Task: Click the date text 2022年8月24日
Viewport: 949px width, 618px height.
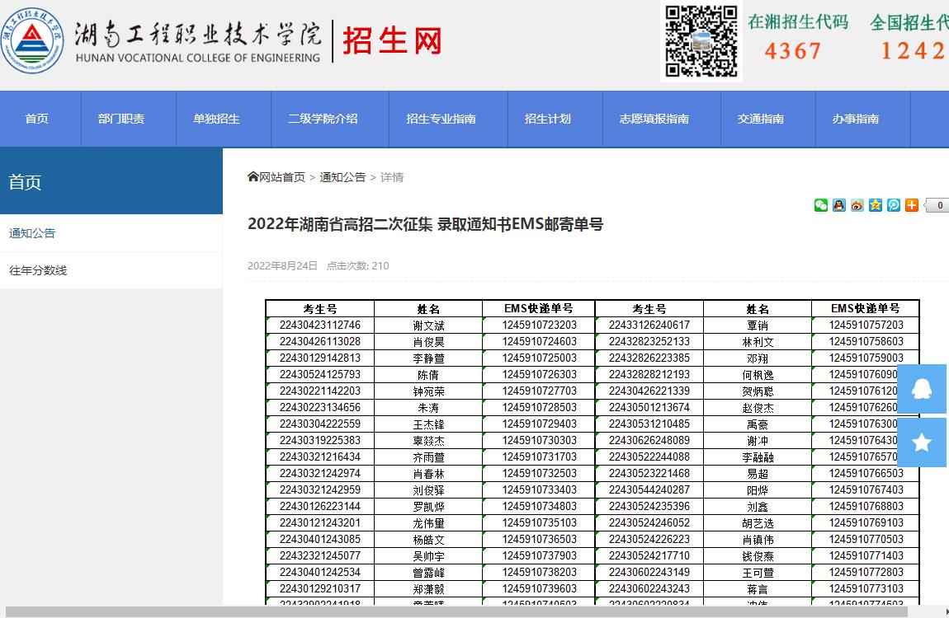Action: pos(283,266)
